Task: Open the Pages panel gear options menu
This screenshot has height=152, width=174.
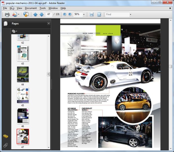Action: pos(14,31)
